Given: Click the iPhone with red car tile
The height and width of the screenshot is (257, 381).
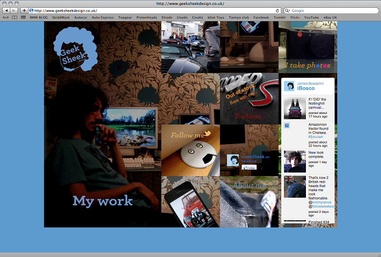Looking at the screenshot, I should pyautogui.click(x=190, y=202).
